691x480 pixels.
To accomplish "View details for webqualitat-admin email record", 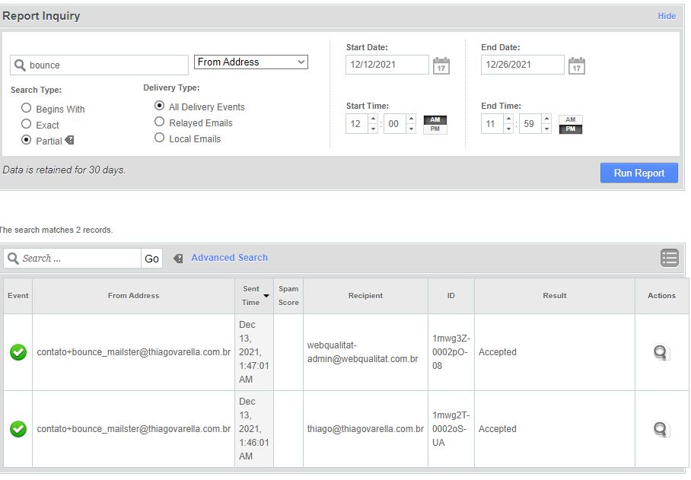I will [661, 352].
